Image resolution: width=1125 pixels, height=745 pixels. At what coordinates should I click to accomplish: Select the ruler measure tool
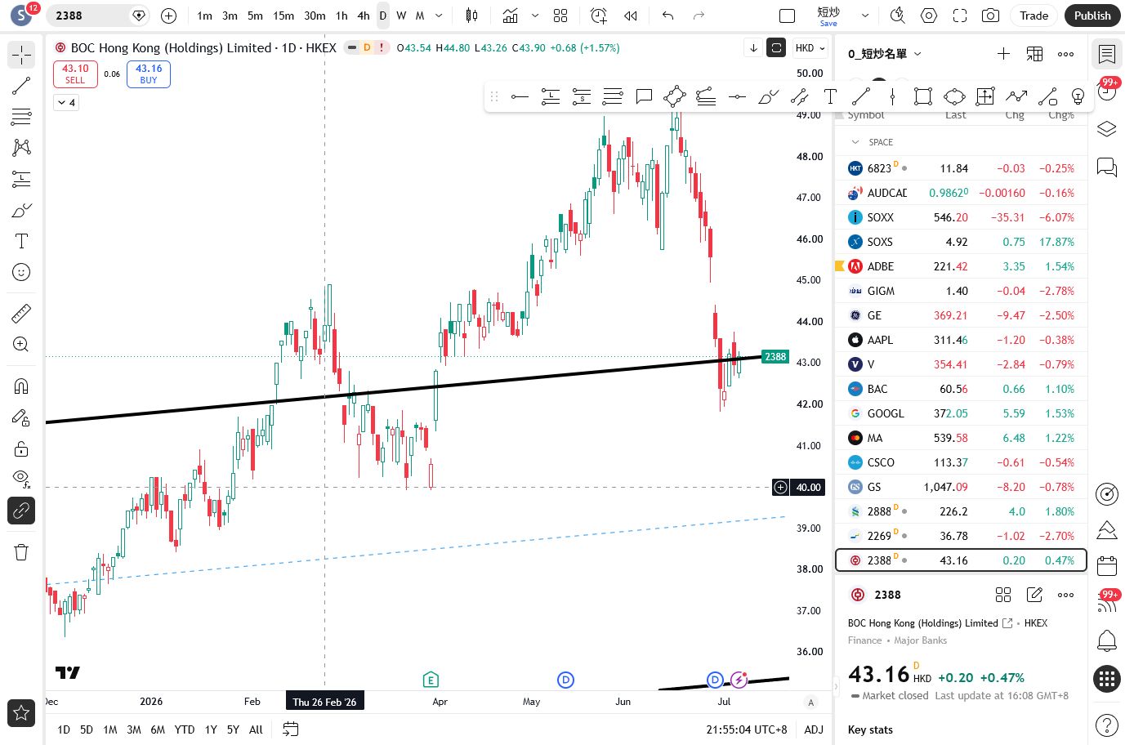tap(21, 313)
